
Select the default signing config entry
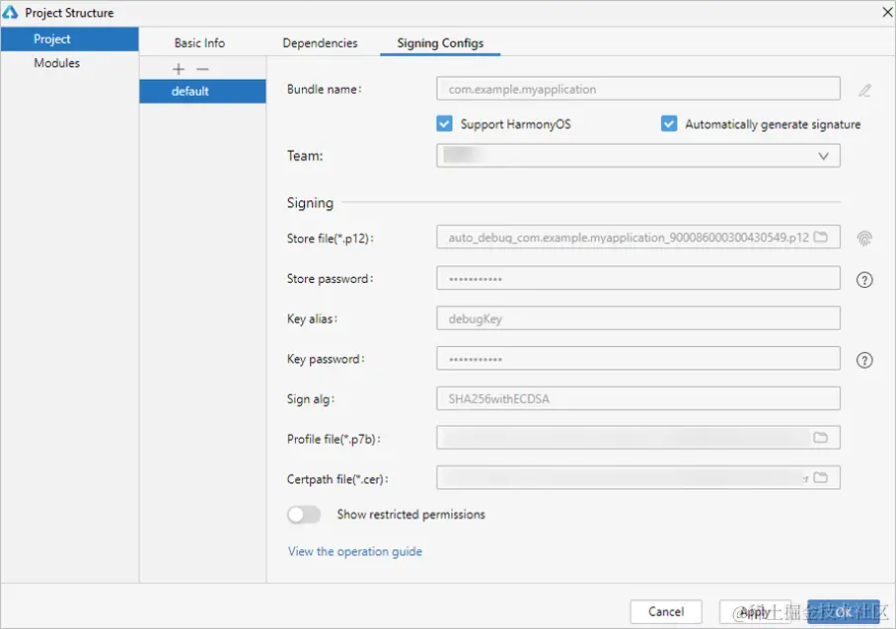click(202, 92)
